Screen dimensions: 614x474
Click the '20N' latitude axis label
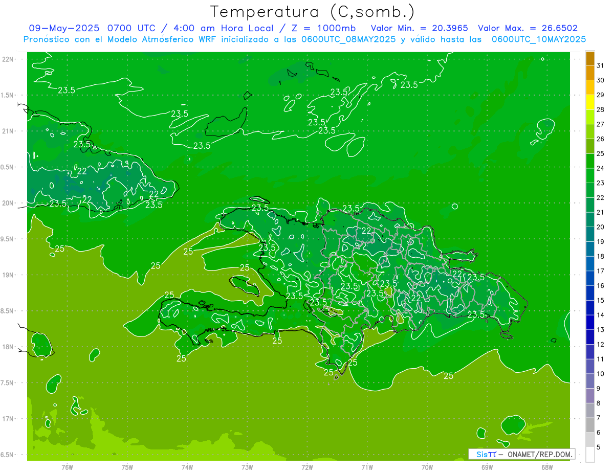pos(8,203)
